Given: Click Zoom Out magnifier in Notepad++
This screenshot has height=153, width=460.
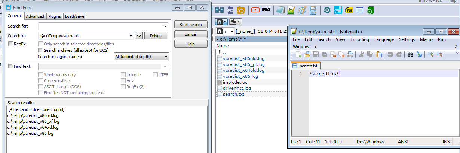Looking at the screenshot, I should point(439,55).
